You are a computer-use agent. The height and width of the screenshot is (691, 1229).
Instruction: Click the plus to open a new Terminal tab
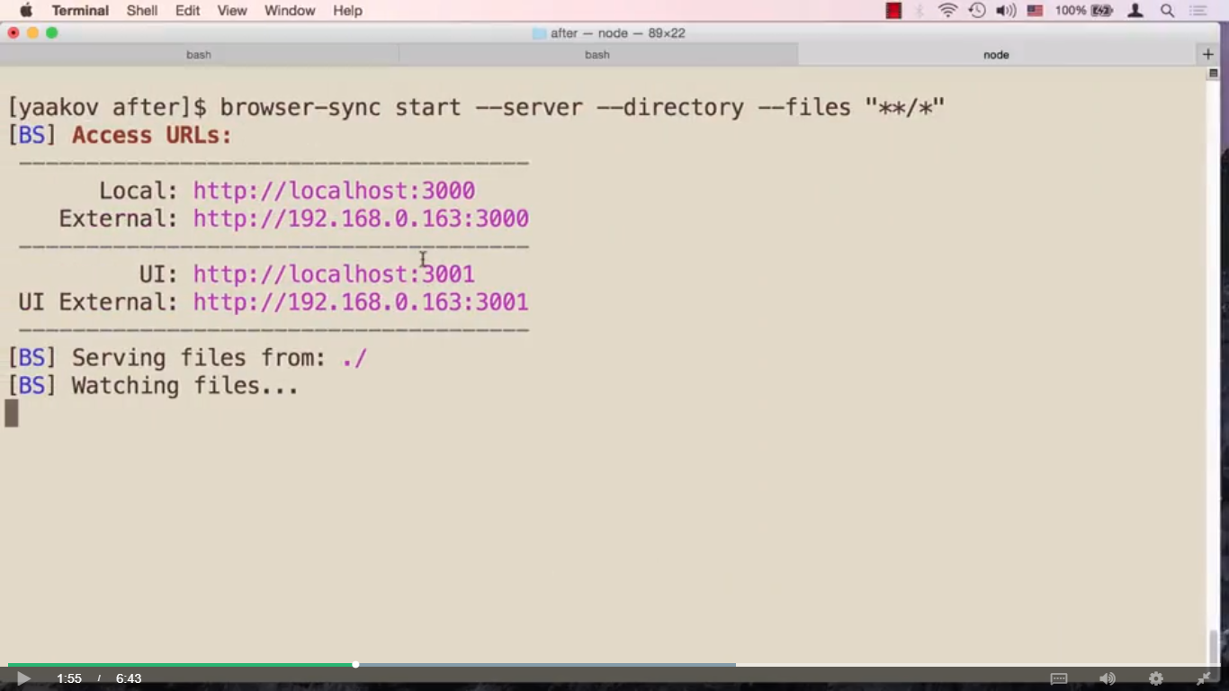coord(1207,54)
